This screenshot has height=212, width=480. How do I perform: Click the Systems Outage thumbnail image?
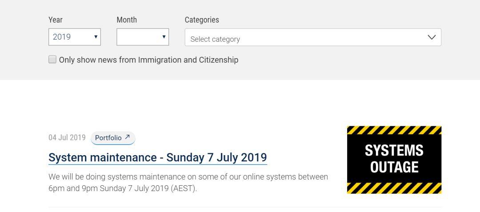394,160
